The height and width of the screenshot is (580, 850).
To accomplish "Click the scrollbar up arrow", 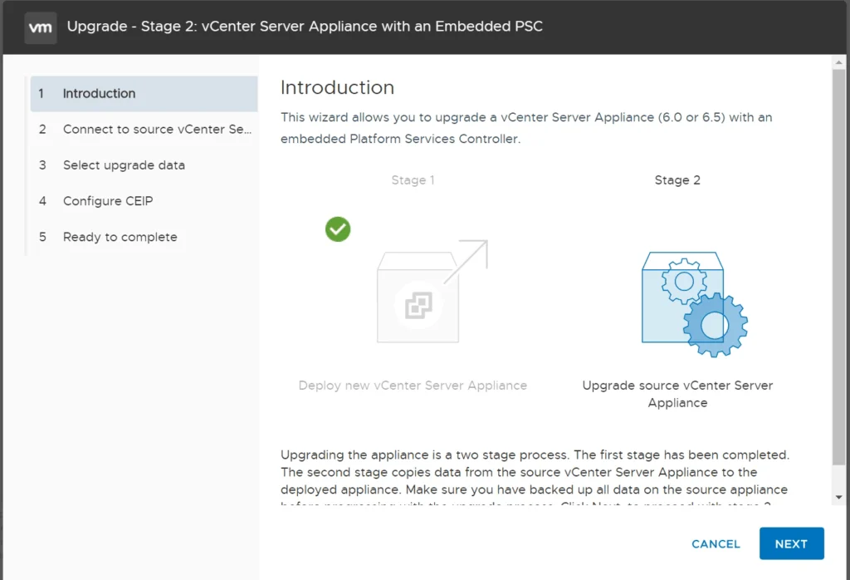I will pos(838,62).
